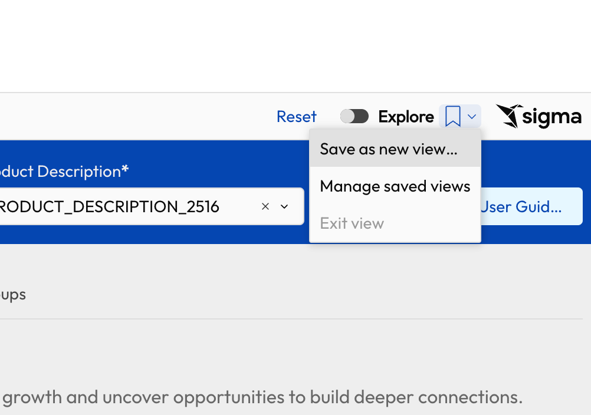Click the 'growth and uncover opportunities' paragraph text
Viewport: 591px width, 415px height.
262,397
